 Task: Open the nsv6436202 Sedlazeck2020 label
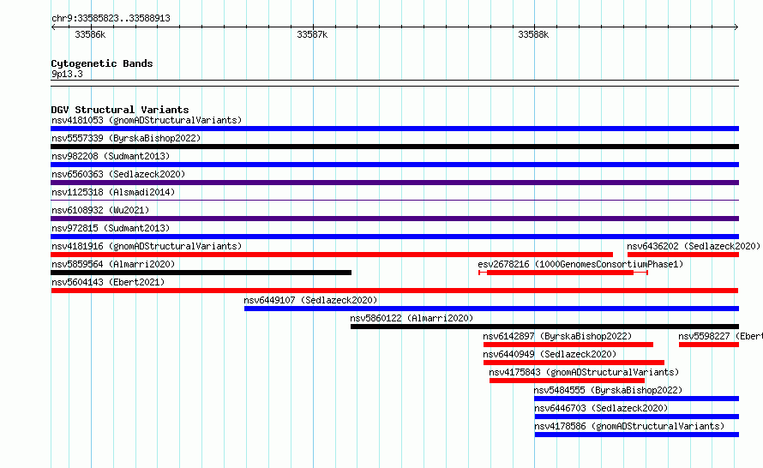coord(694,246)
